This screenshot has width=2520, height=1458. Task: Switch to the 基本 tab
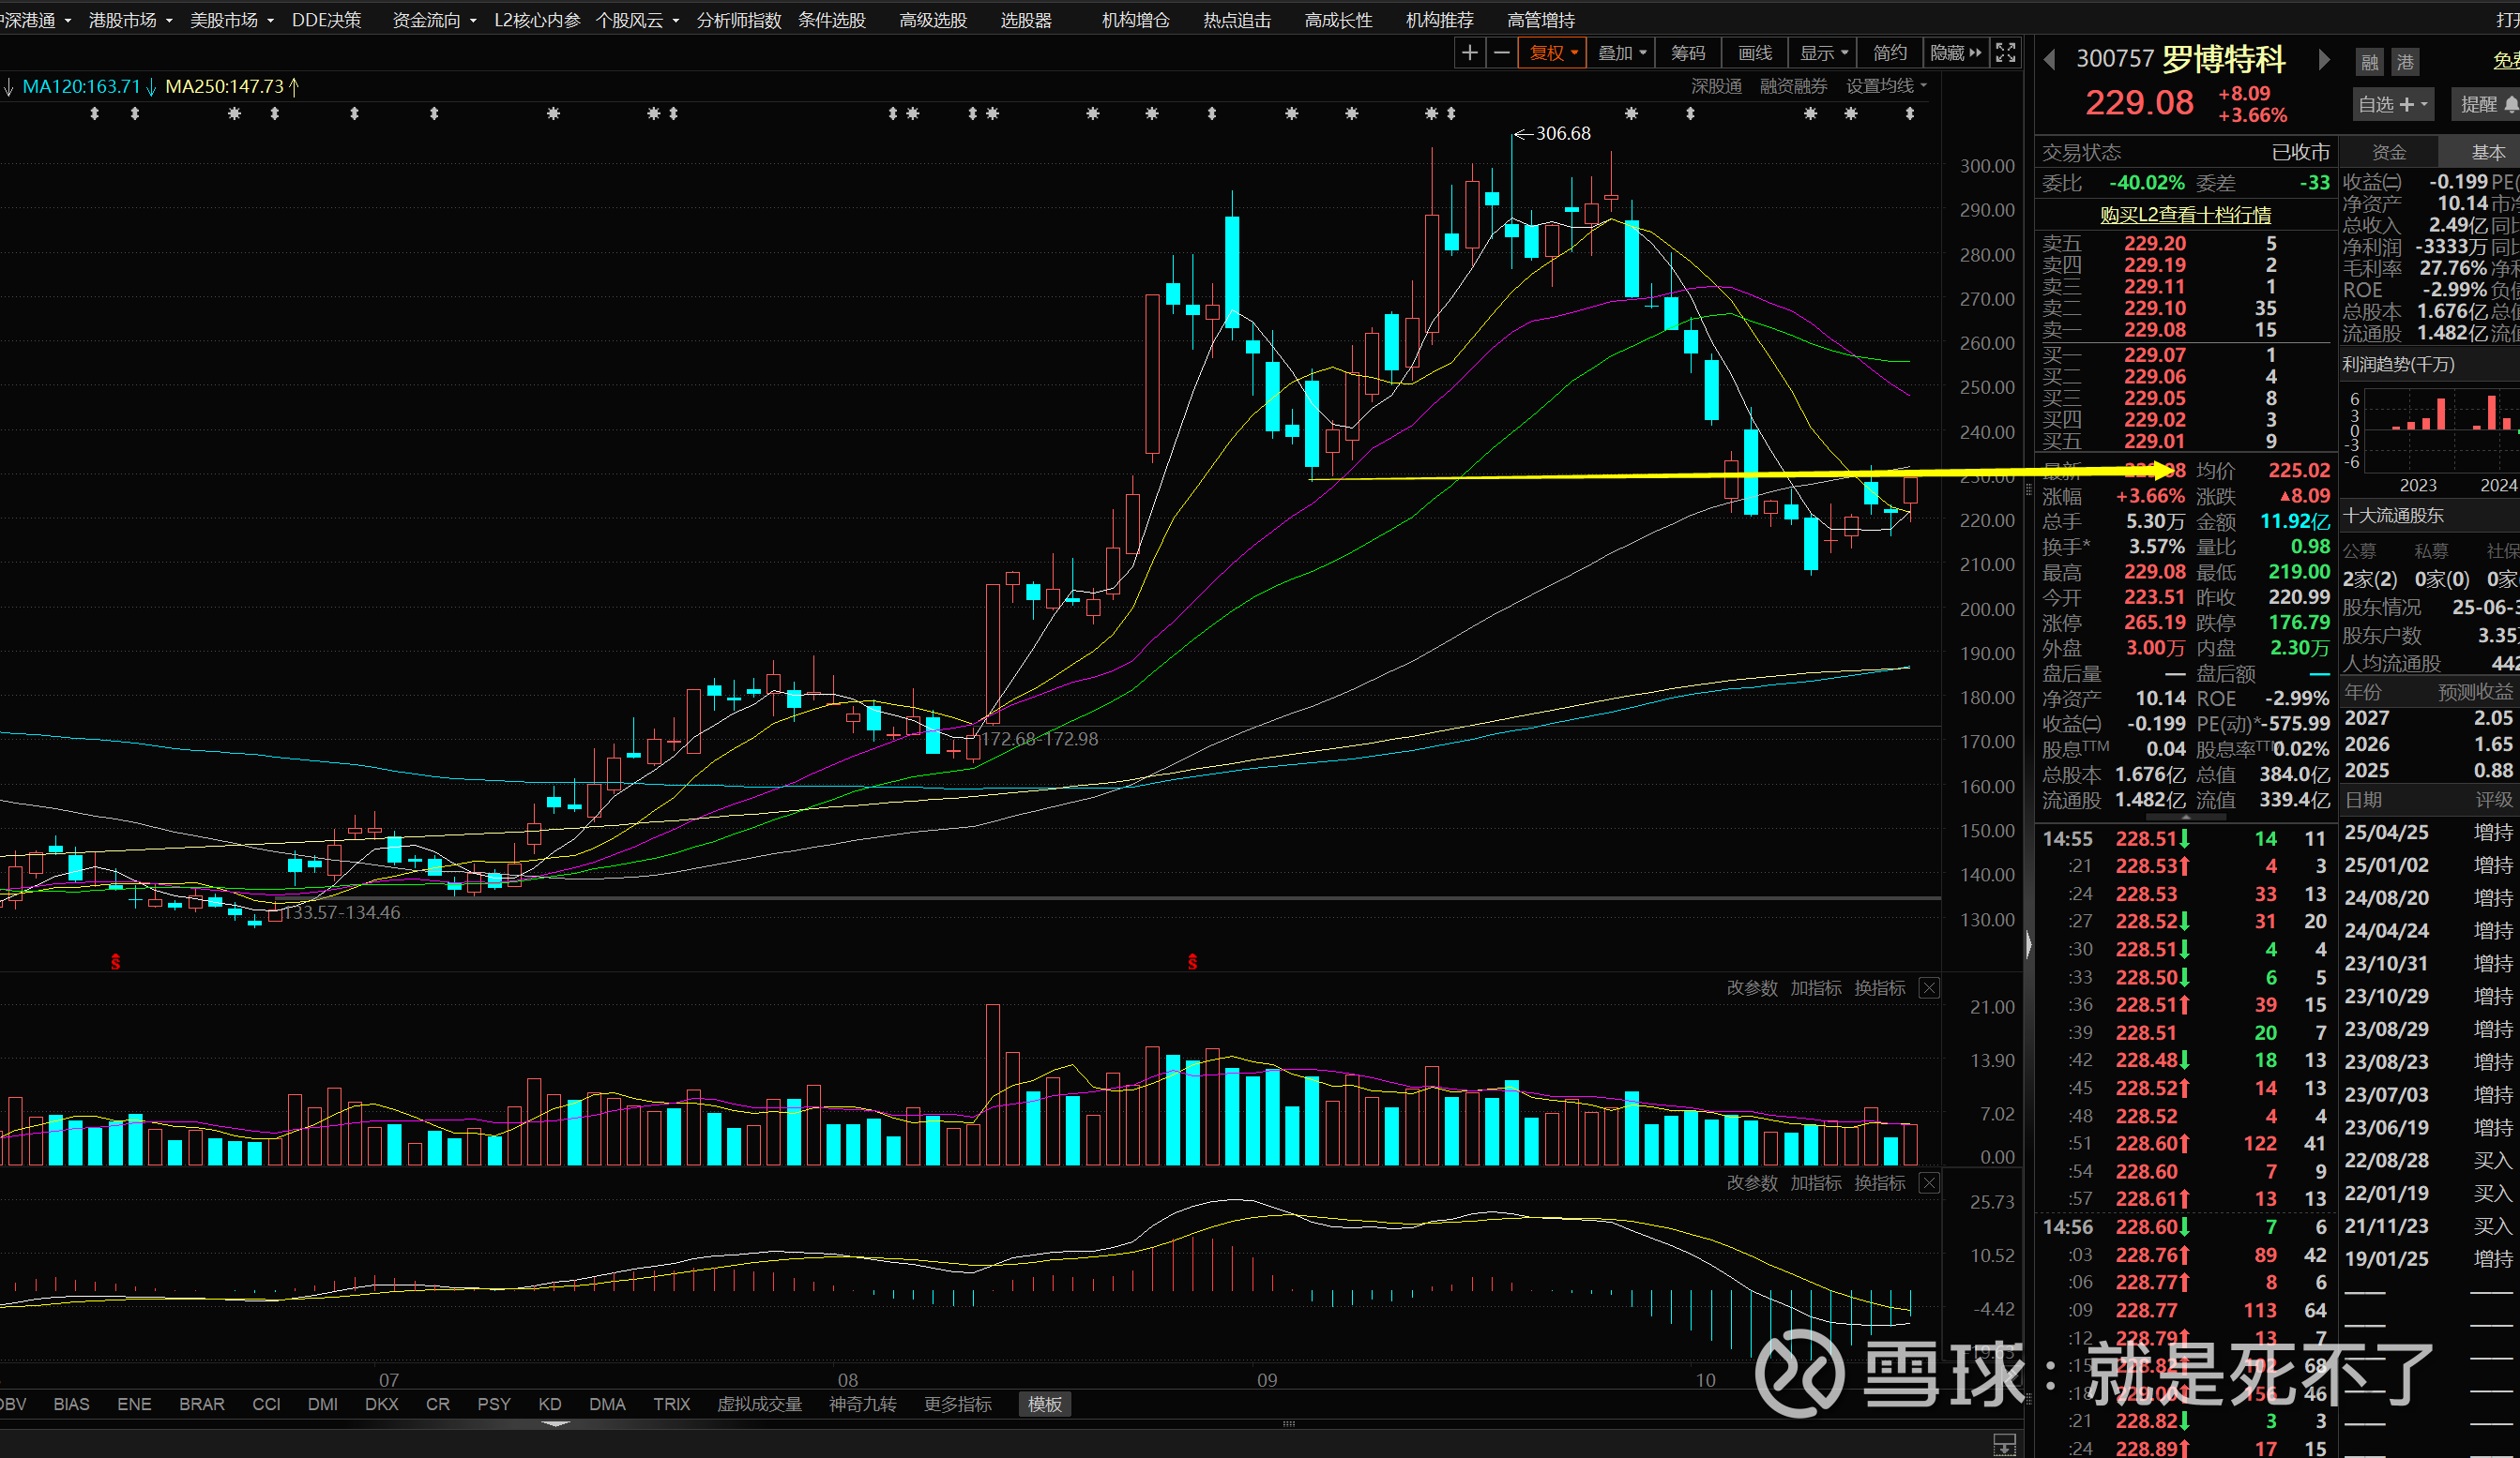pos(2487,152)
